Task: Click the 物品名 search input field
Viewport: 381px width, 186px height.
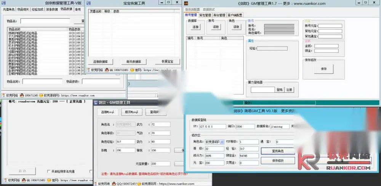Action: click(45, 21)
